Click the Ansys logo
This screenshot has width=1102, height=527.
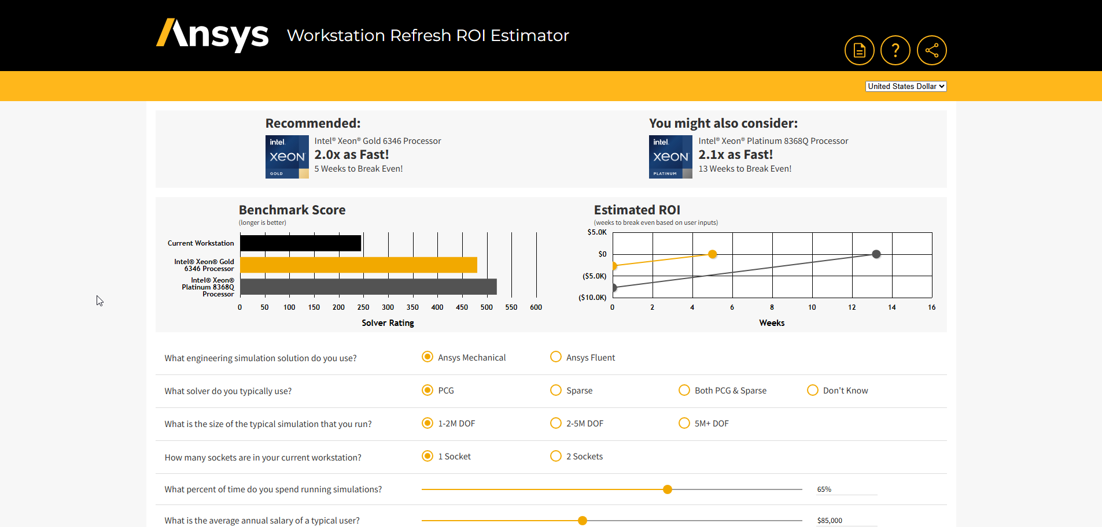(212, 35)
